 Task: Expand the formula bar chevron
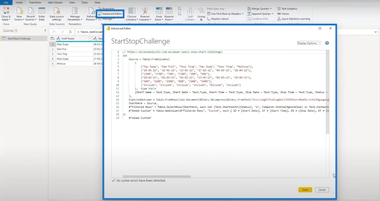375,32
